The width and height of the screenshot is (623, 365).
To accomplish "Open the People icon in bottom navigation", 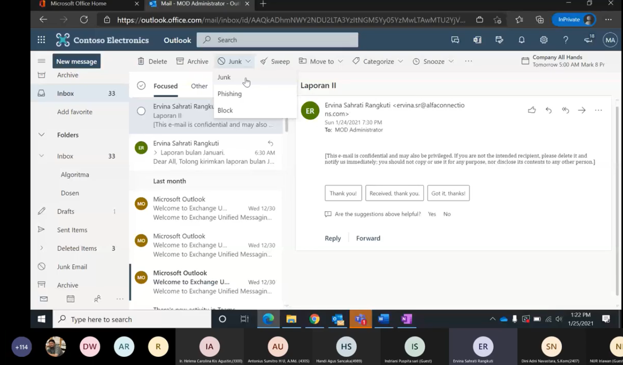I will click(98, 299).
